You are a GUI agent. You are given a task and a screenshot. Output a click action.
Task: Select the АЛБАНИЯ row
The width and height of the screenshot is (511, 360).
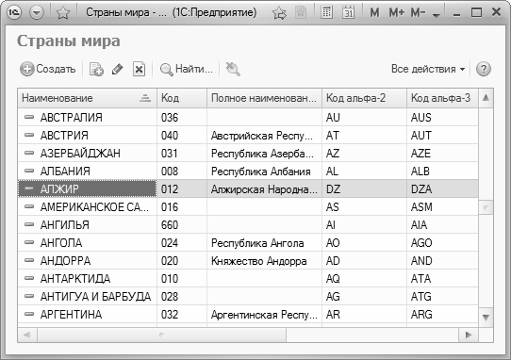(x=248, y=171)
